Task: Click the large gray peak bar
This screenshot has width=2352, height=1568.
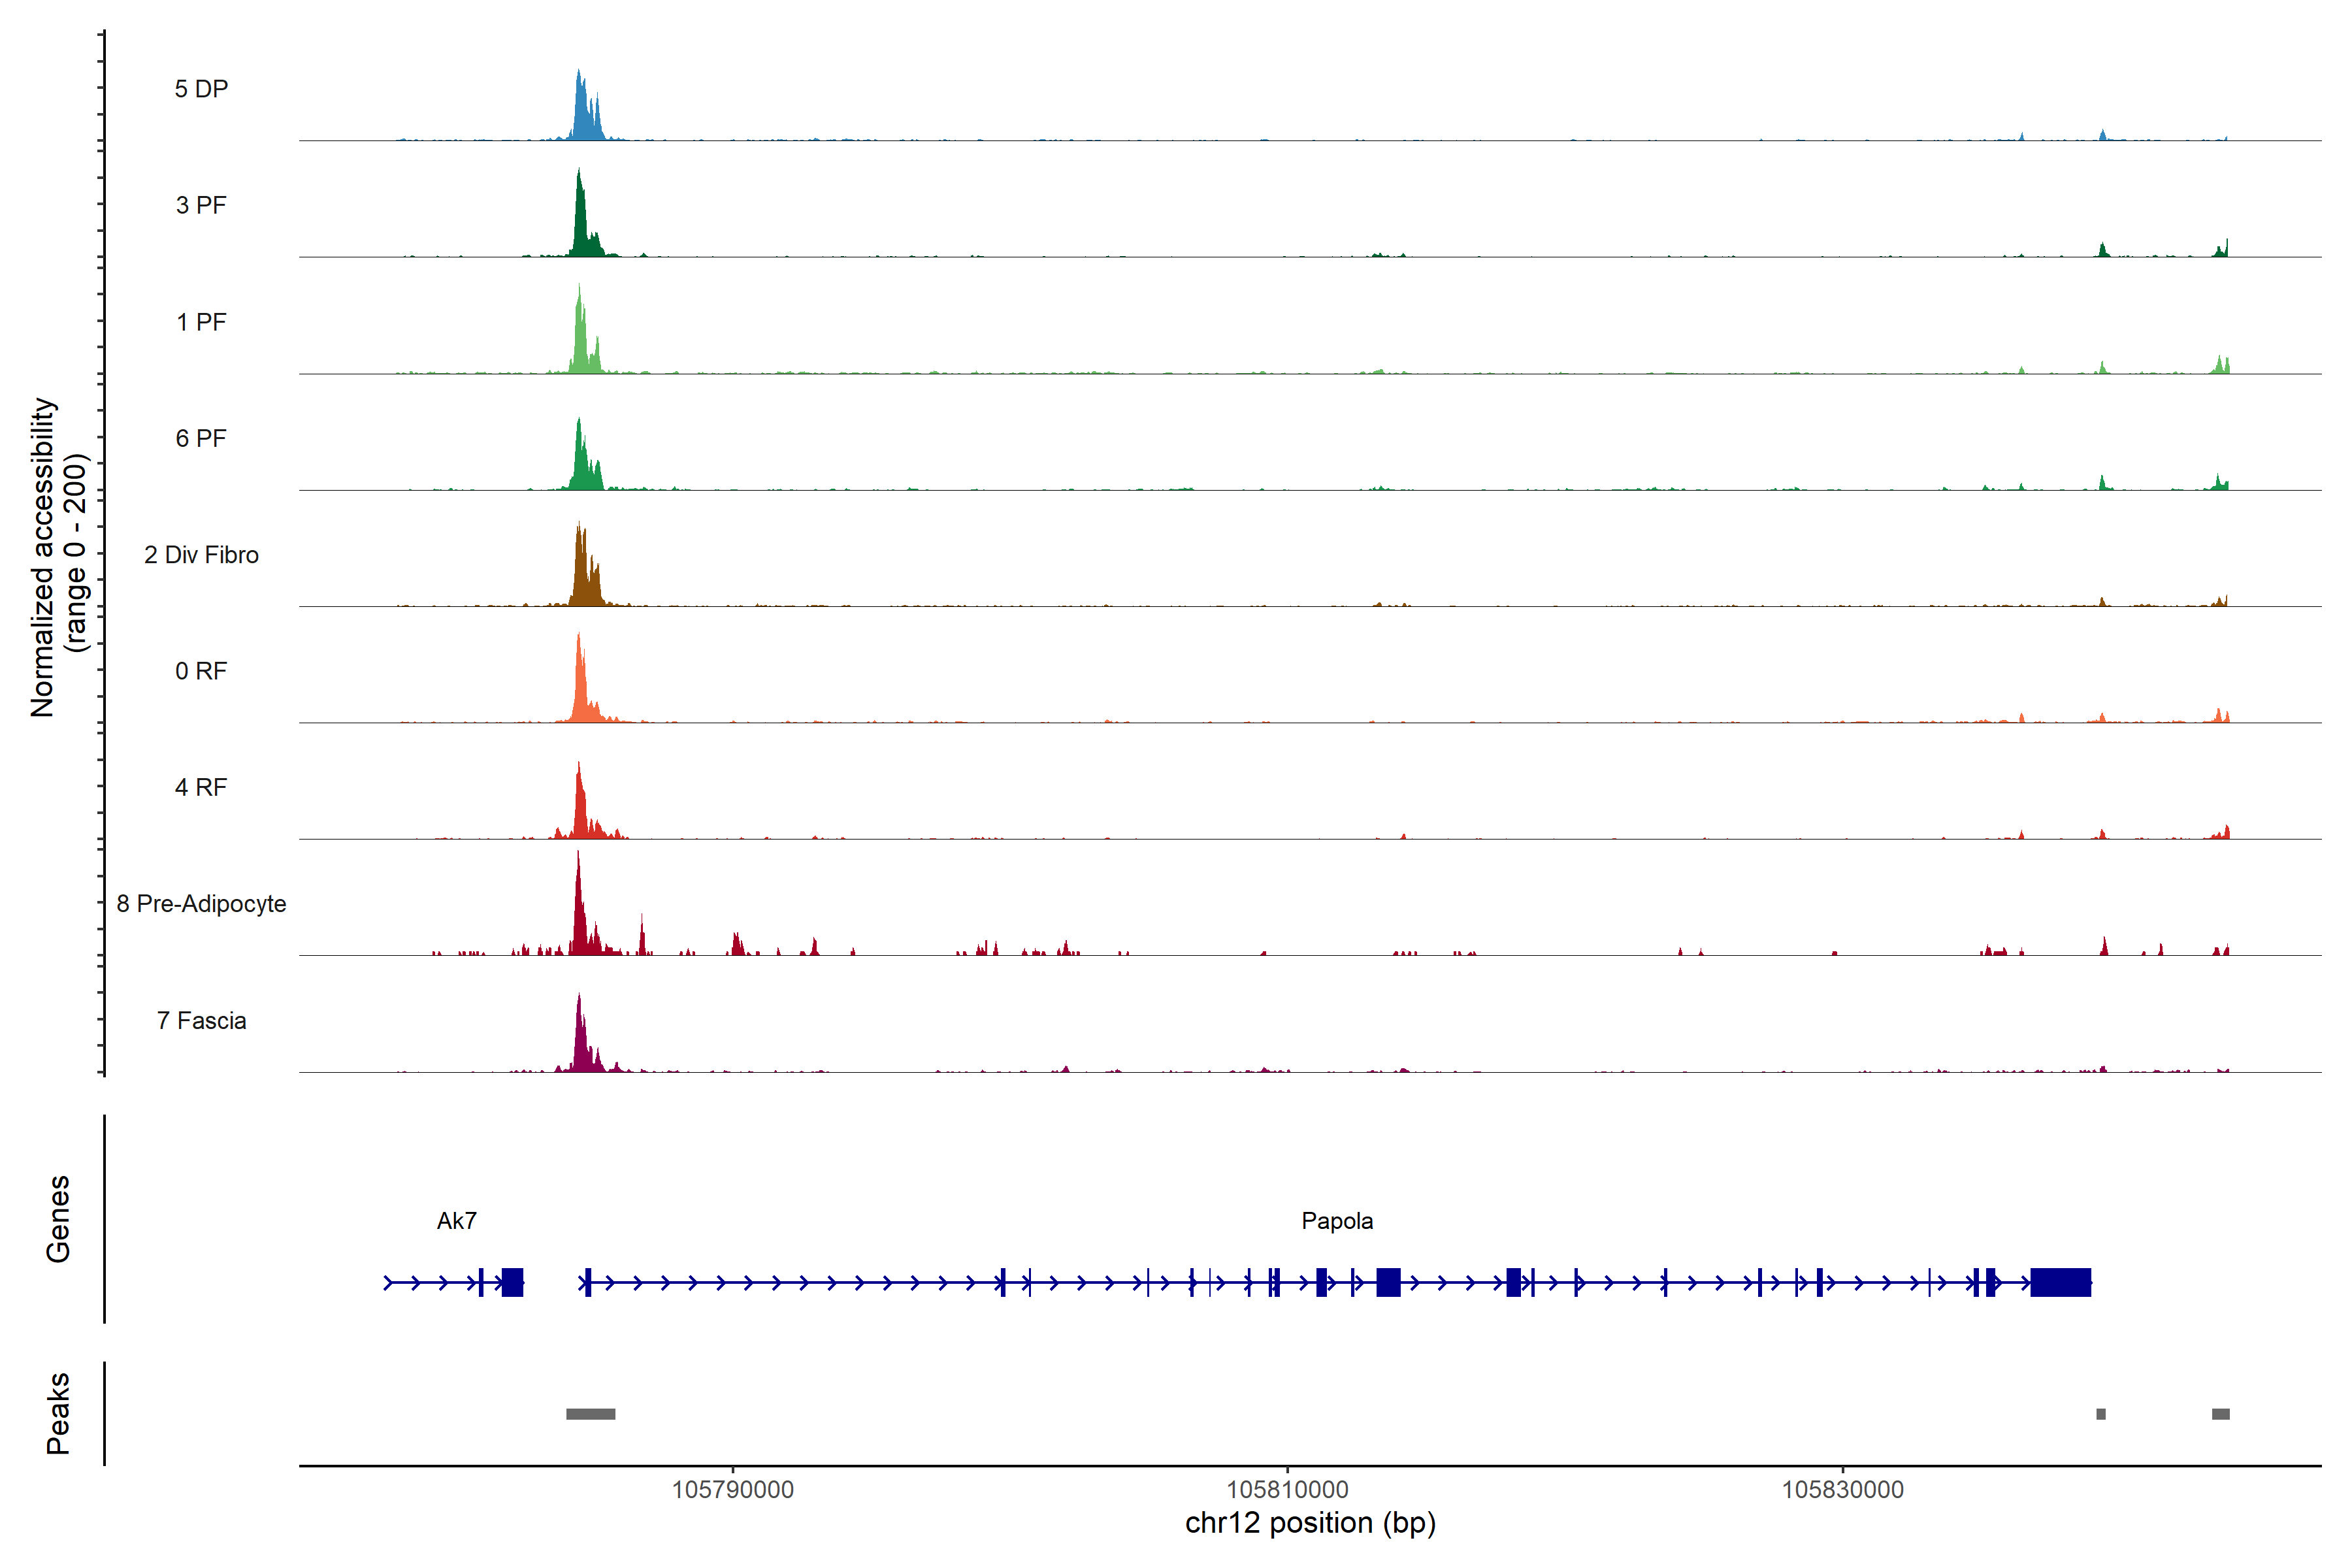Action: (x=590, y=1414)
